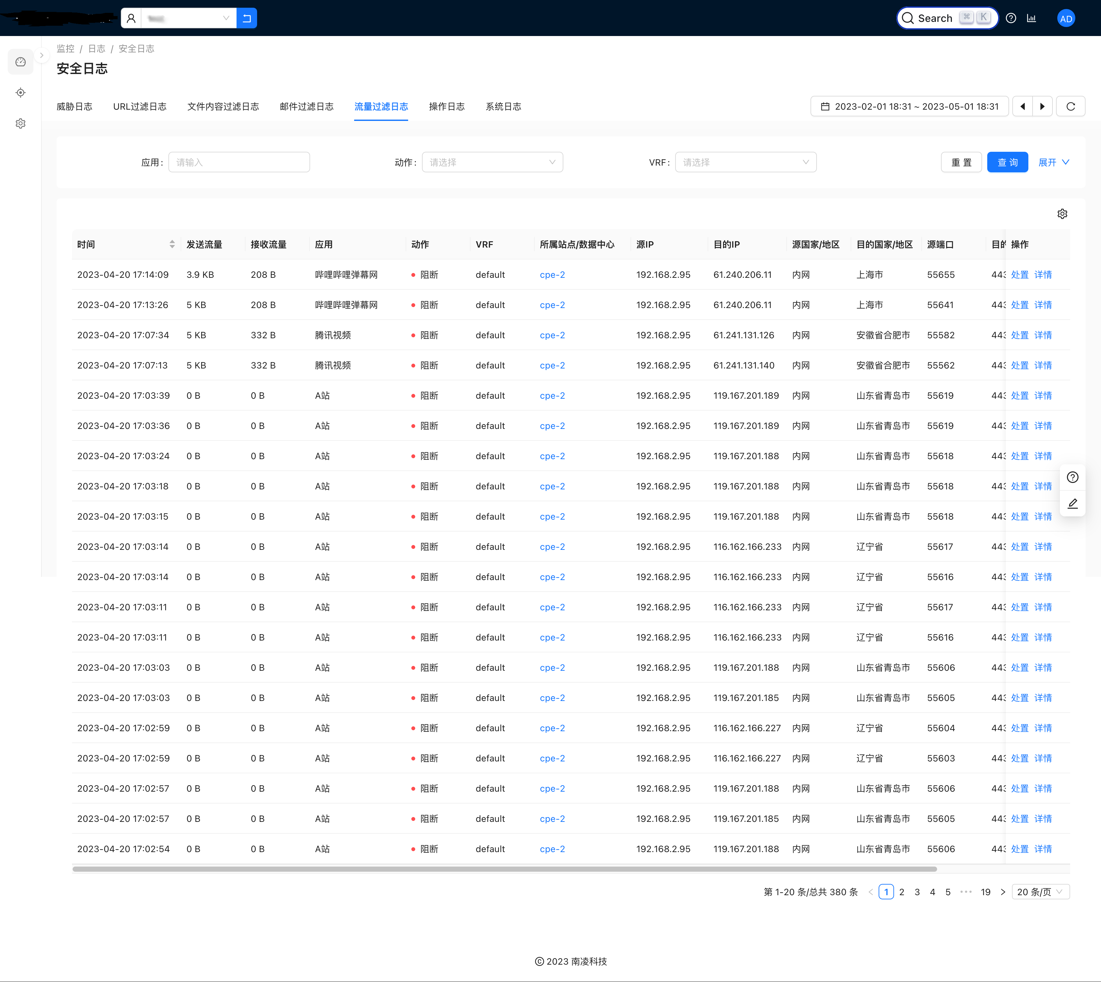Click the horizontal table scrollbar
Screen dimensions: 1101x982
[505, 869]
